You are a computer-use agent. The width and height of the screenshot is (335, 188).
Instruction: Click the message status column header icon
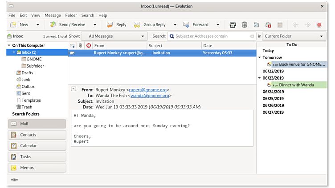72,45
